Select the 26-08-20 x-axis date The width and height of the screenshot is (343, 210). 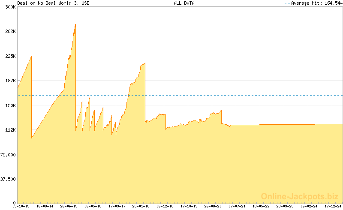pyautogui.click(x=213, y=206)
